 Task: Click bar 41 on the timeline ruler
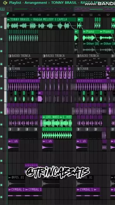(x=40, y=15)
